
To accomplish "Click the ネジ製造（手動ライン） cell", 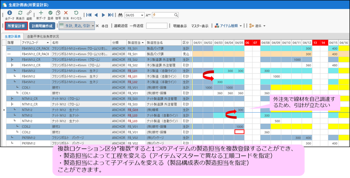I will [x=163, y=82].
